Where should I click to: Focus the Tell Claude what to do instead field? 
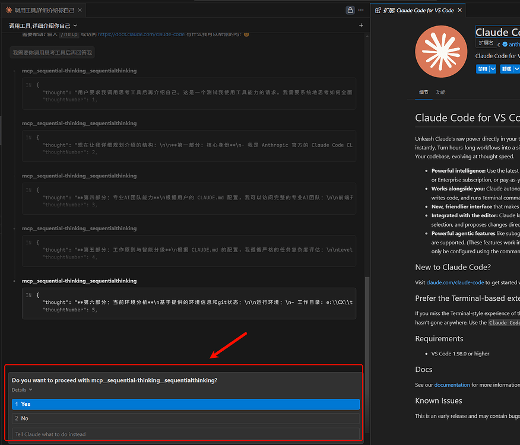click(186, 434)
